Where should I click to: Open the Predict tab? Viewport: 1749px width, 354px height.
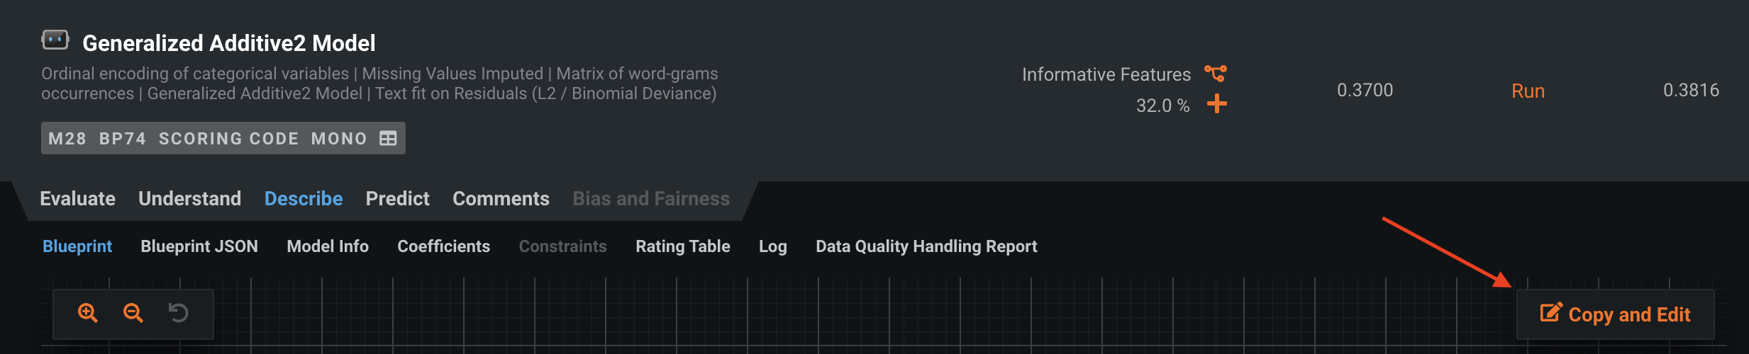(x=397, y=199)
